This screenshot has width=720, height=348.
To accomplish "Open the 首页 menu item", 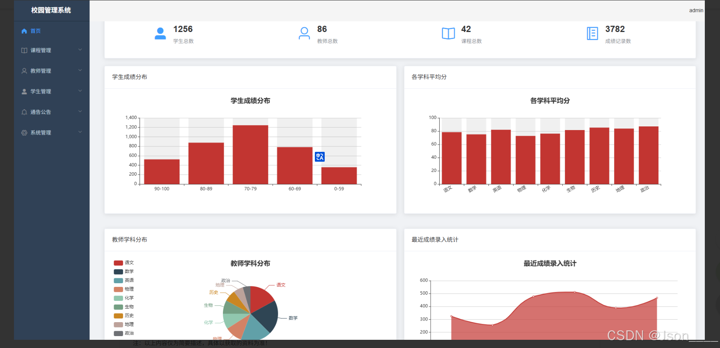I will tap(52, 31).
